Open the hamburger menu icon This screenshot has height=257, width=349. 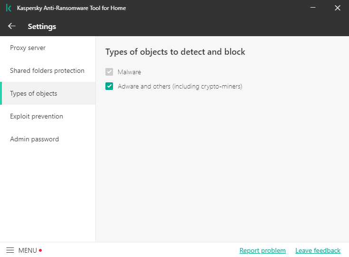[x=10, y=250]
